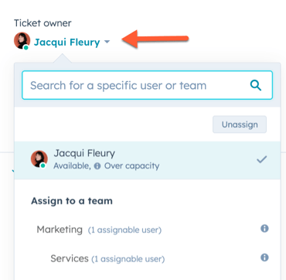286x280 pixels.
Task: Assign ticket to the Marketing team
Action: [x=147, y=229]
